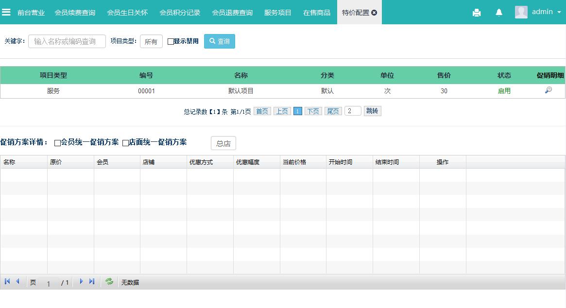The height and width of the screenshot is (308, 566).
Task: Click the 跳转 page jump button
Action: (372, 111)
